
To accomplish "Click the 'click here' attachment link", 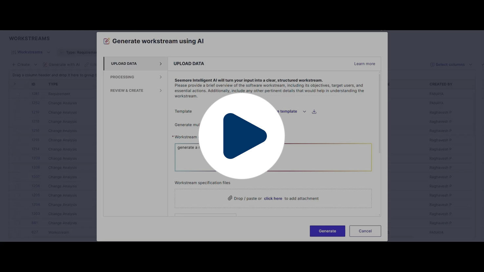I will 273,199.
